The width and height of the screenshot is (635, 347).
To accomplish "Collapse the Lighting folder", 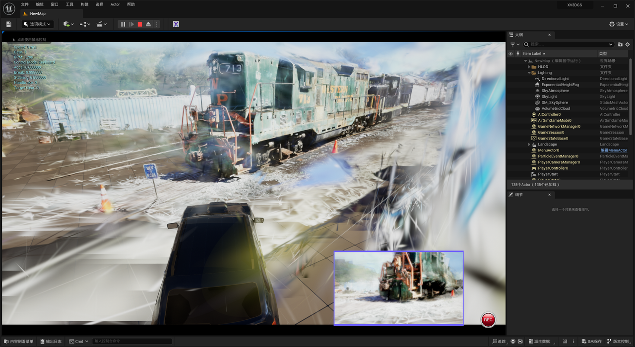I will click(529, 73).
